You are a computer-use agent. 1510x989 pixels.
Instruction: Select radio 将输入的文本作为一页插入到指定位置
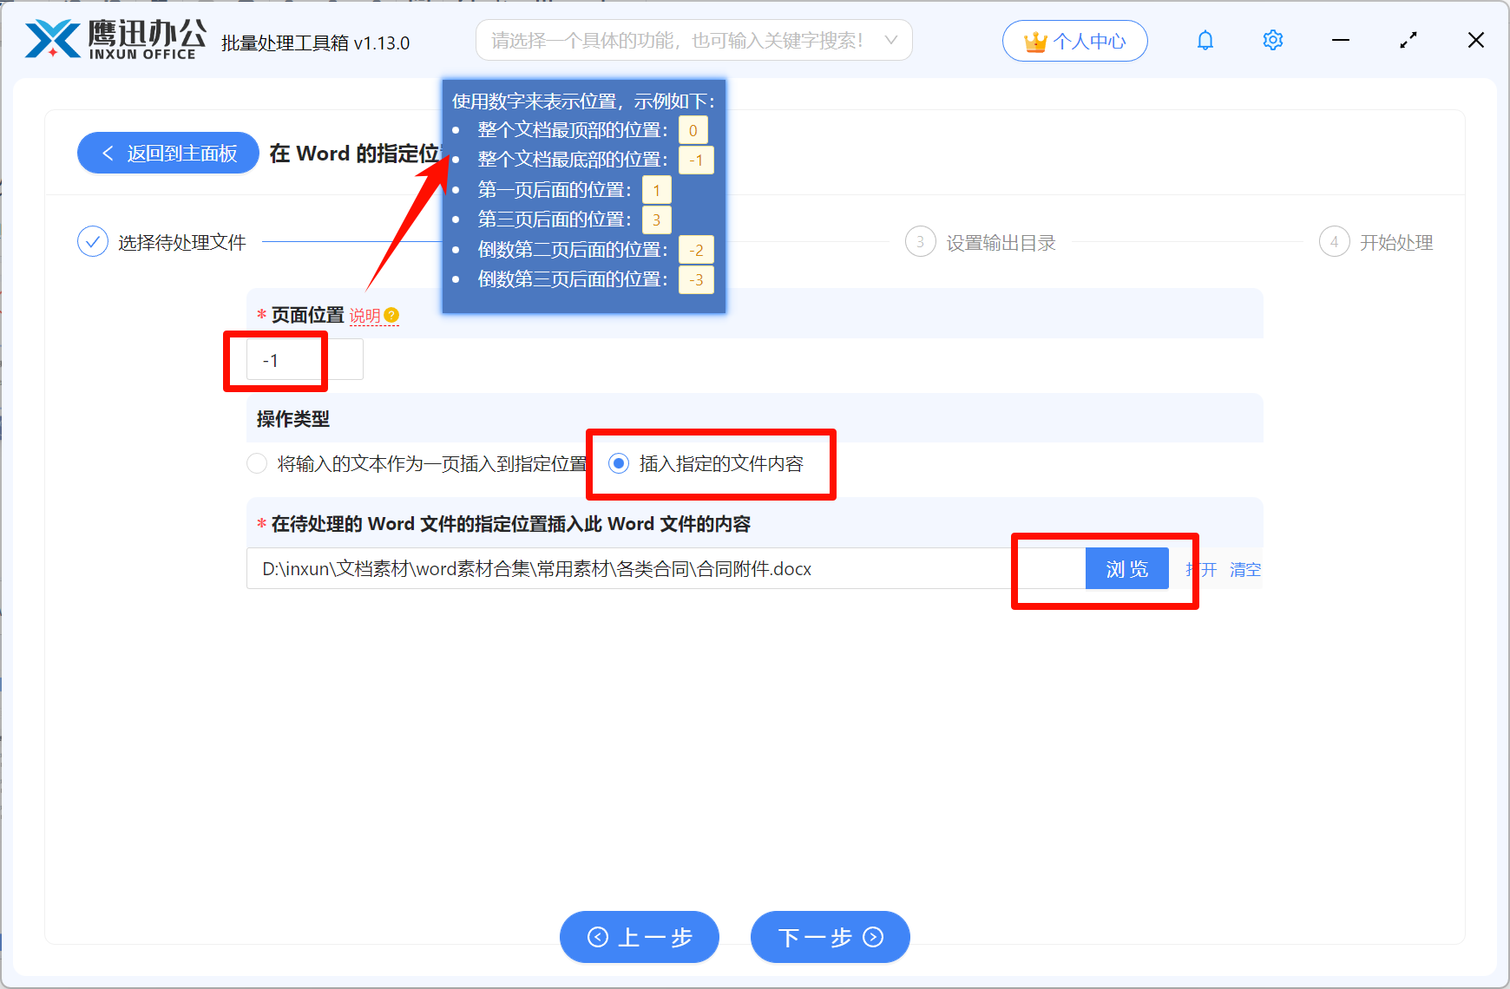pos(257,463)
